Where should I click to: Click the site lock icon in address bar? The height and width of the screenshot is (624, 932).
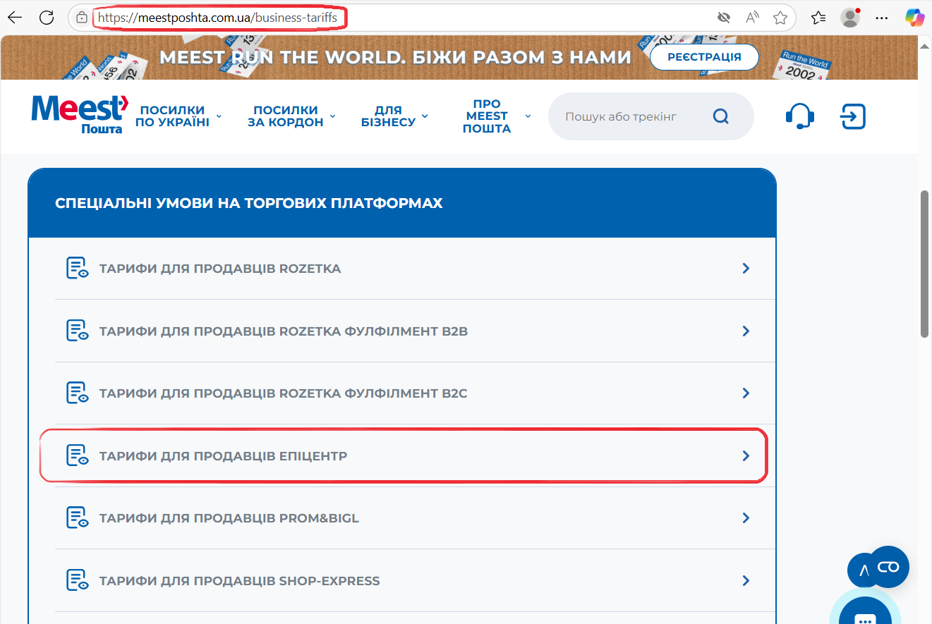coord(82,18)
